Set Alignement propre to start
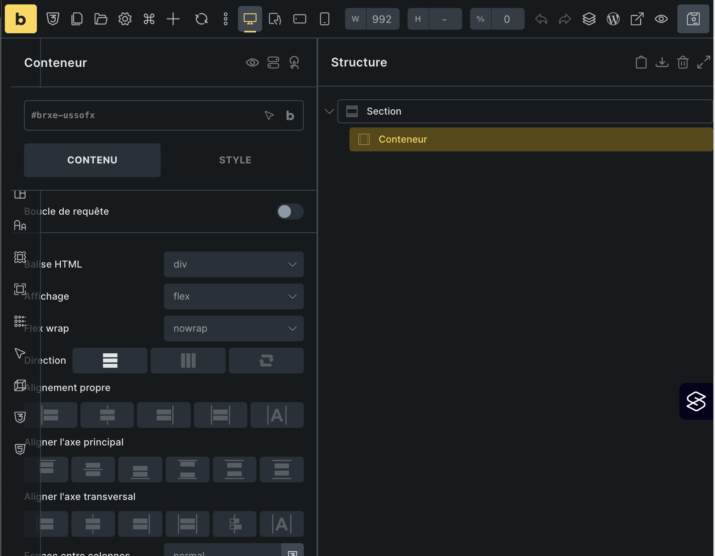 click(50, 415)
